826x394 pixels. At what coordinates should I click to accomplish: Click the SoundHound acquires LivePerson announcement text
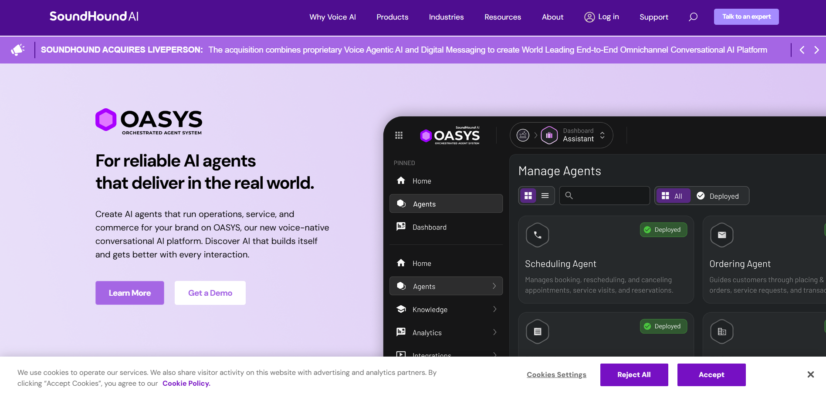tap(404, 50)
